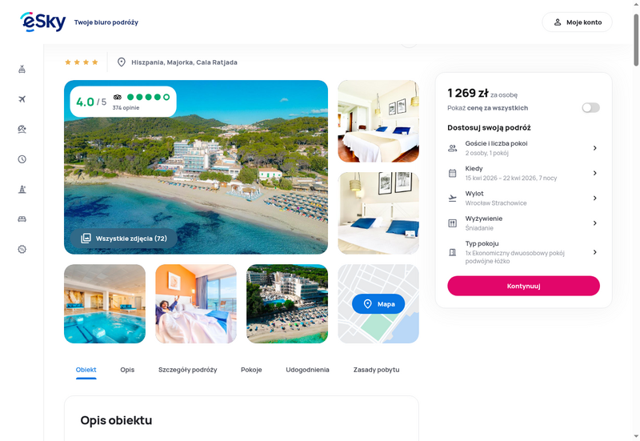
Task: Toggle Pokaż cenę za wszystkich switch
Action: point(590,108)
